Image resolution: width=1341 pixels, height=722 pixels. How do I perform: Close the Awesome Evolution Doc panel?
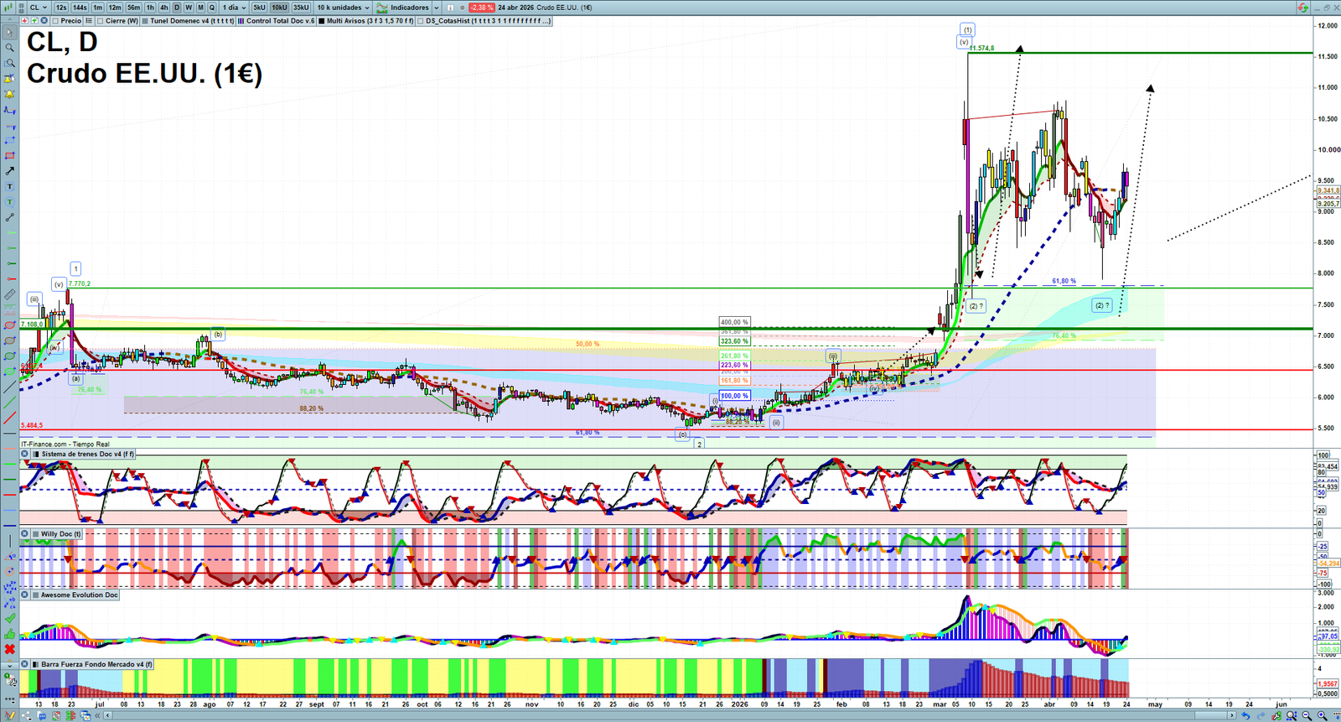(25, 595)
